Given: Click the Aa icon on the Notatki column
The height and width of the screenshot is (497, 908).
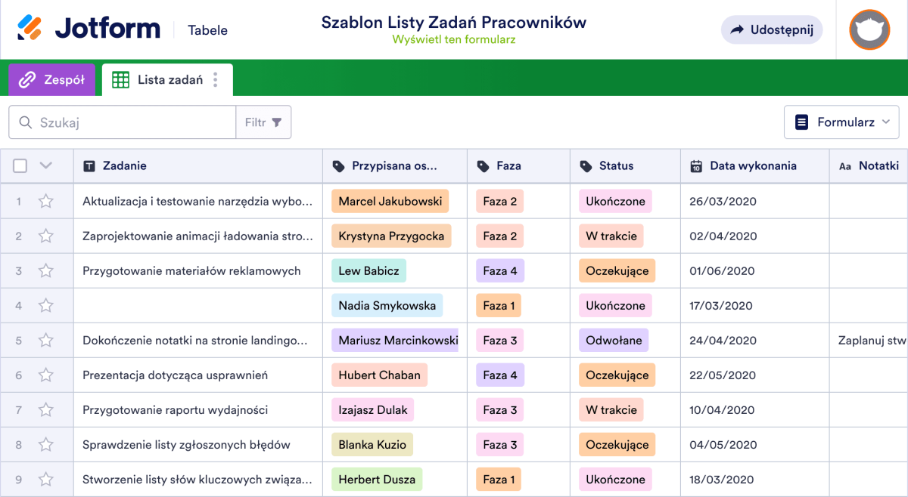Looking at the screenshot, I should tap(845, 165).
